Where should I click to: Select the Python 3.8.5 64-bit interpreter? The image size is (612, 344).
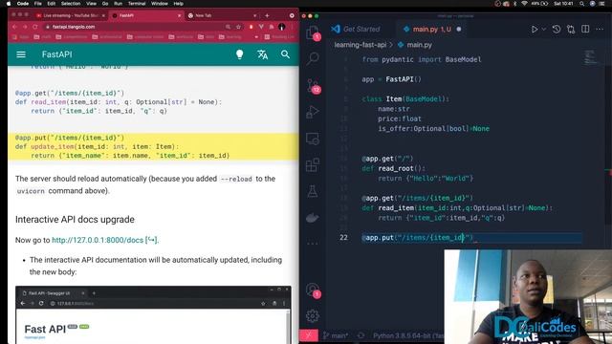(408, 335)
